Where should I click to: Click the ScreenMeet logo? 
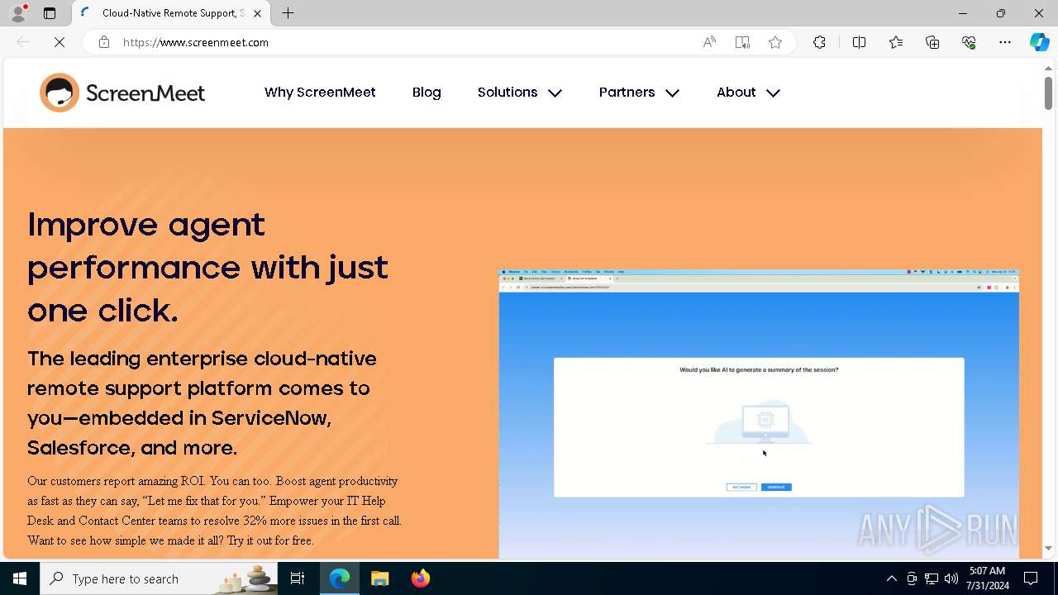[122, 93]
